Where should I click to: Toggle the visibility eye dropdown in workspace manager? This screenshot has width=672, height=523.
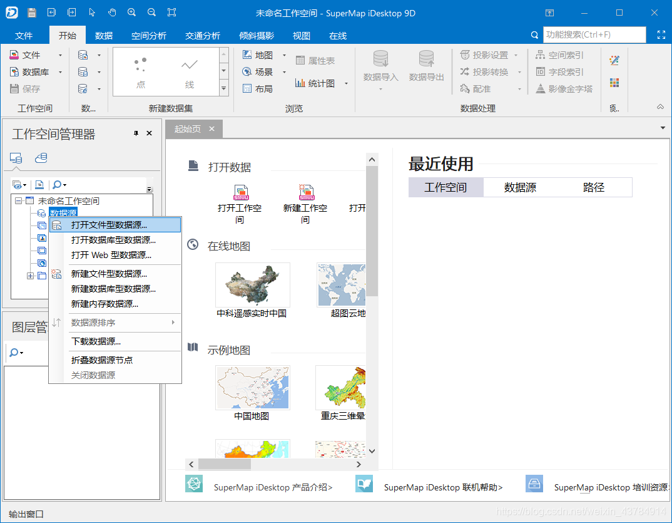coord(19,185)
